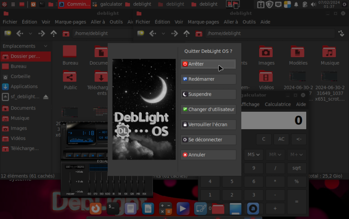Click the Arrêter shutdown button
This screenshot has width=349, height=219.
(208, 64)
